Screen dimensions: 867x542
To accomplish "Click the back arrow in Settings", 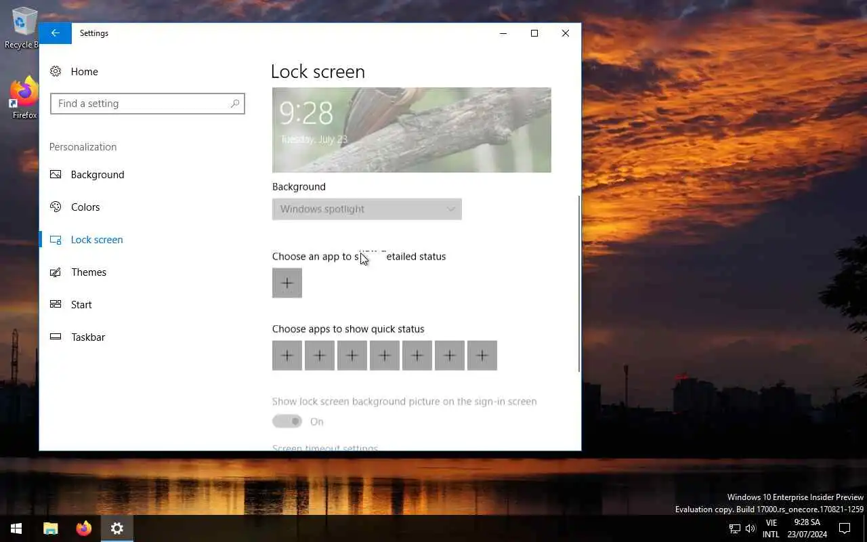I will tap(56, 33).
